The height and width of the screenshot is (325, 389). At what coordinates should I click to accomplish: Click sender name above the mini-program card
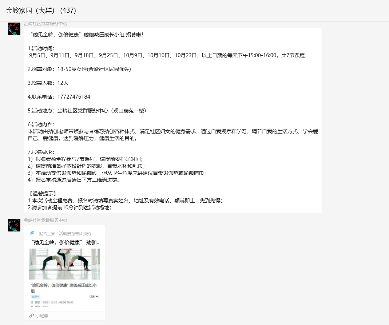[x=45, y=220]
